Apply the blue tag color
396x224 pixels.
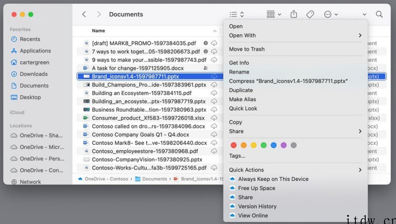click(x=273, y=145)
